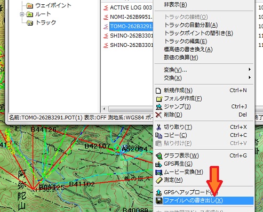Select the 非表示(B) menu entry
The image size is (263, 212).
click(176, 5)
